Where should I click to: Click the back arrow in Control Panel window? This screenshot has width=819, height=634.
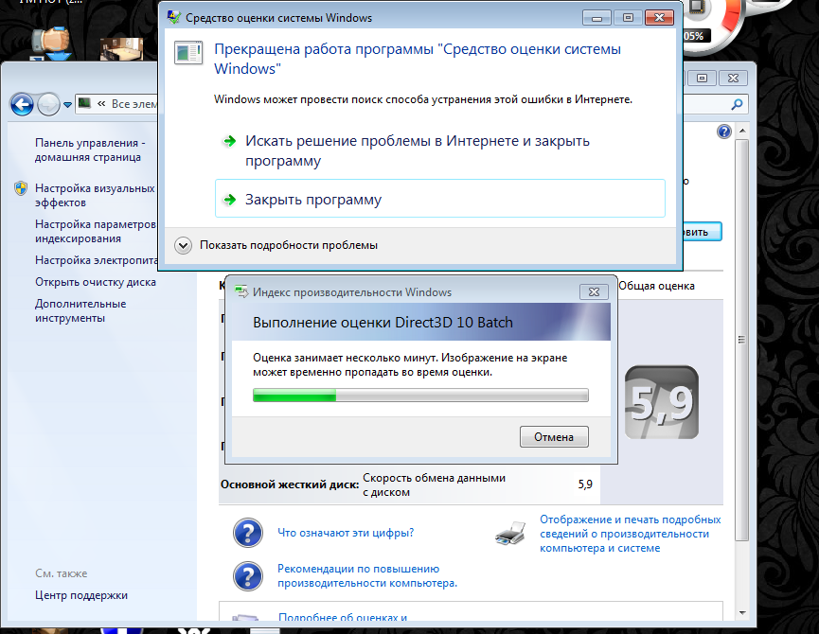pos(22,105)
